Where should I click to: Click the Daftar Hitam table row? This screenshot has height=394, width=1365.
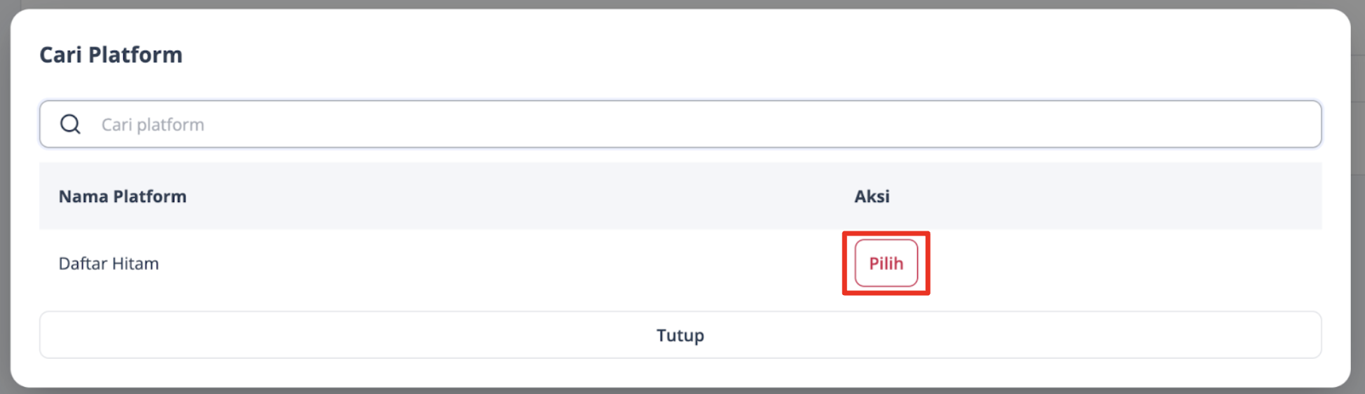pos(680,264)
